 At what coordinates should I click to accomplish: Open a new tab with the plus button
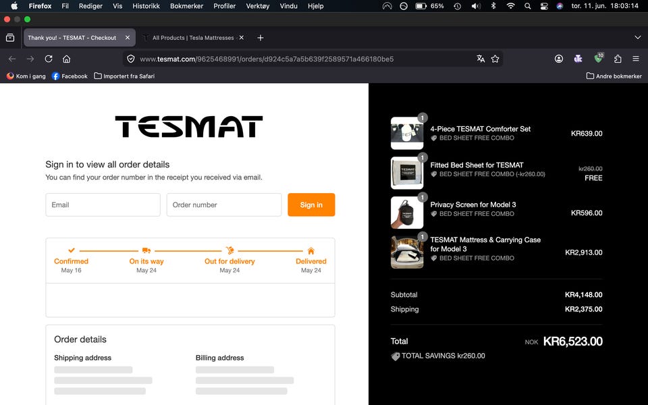coord(261,38)
